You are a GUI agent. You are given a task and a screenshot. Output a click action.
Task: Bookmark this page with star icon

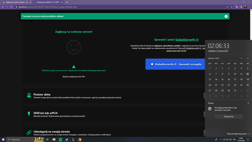(x=232, y=7)
